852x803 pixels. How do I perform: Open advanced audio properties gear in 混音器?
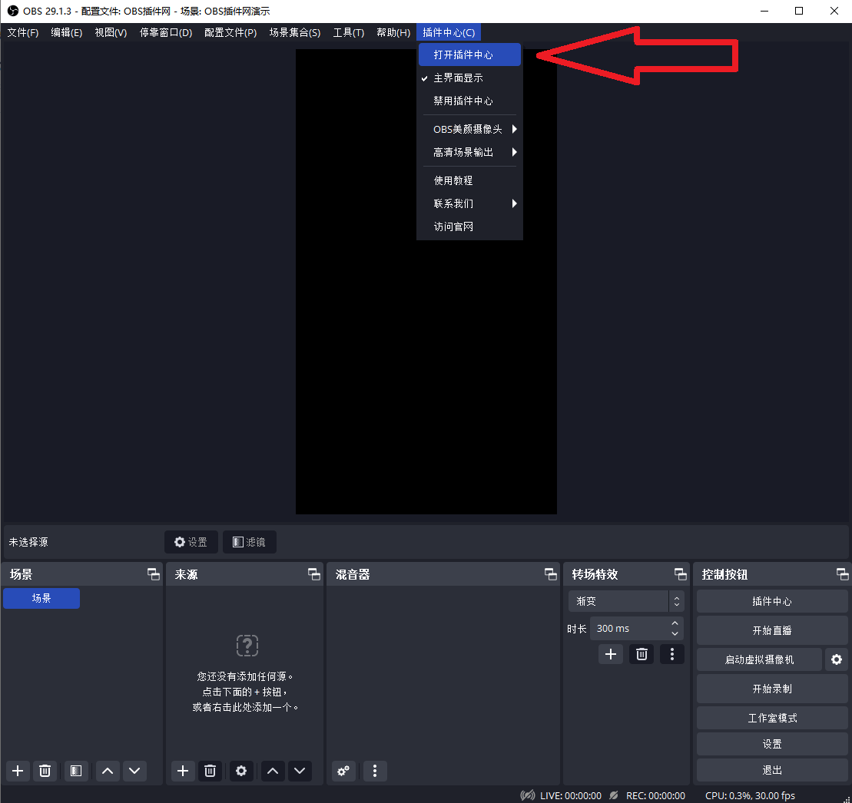tap(343, 771)
